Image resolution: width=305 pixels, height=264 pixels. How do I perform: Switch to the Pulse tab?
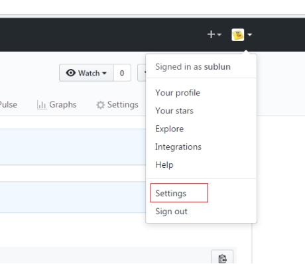pyautogui.click(x=9, y=105)
